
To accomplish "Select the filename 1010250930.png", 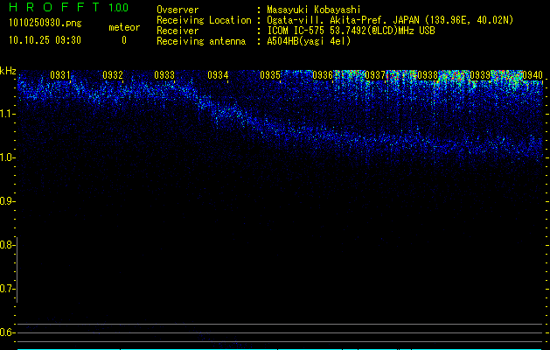I will click(45, 23).
